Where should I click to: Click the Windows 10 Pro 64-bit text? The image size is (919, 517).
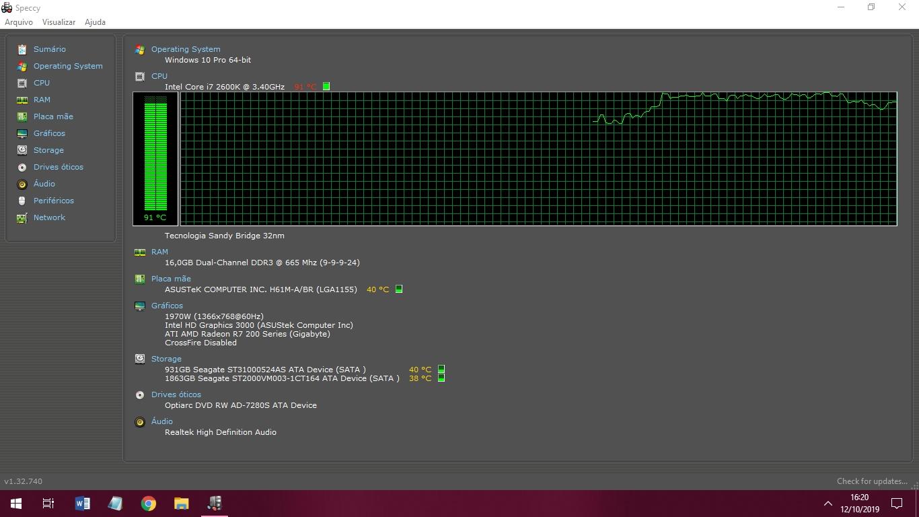(x=208, y=60)
